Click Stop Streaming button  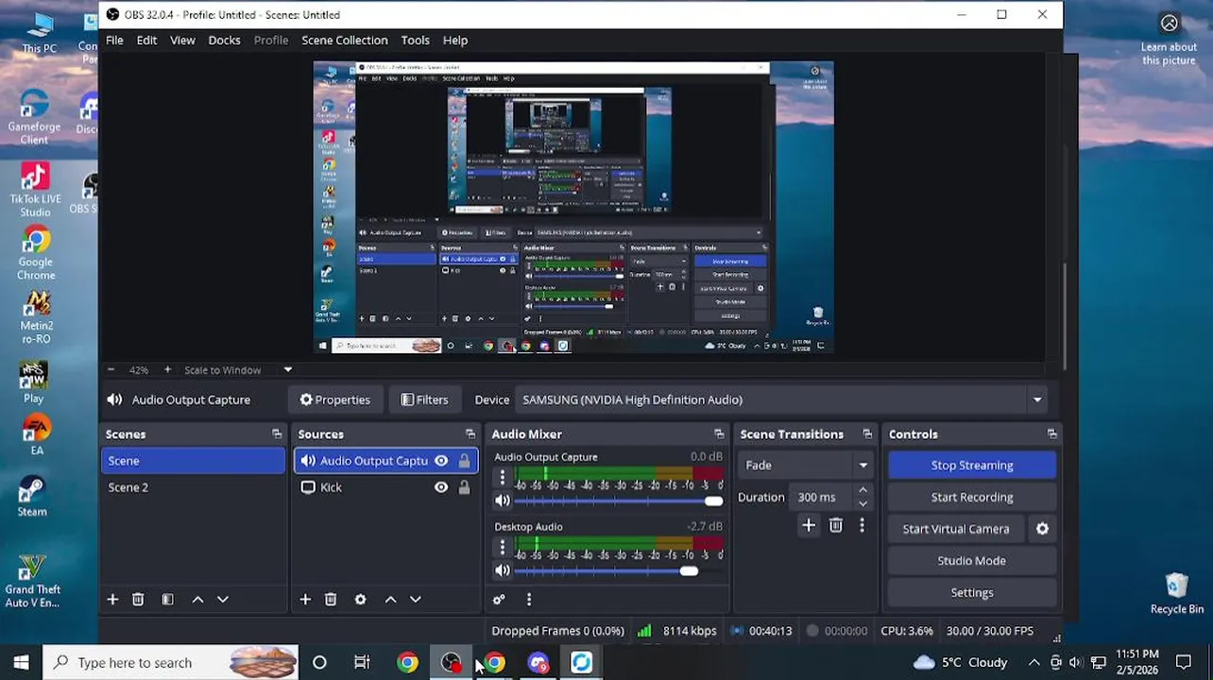click(x=972, y=465)
